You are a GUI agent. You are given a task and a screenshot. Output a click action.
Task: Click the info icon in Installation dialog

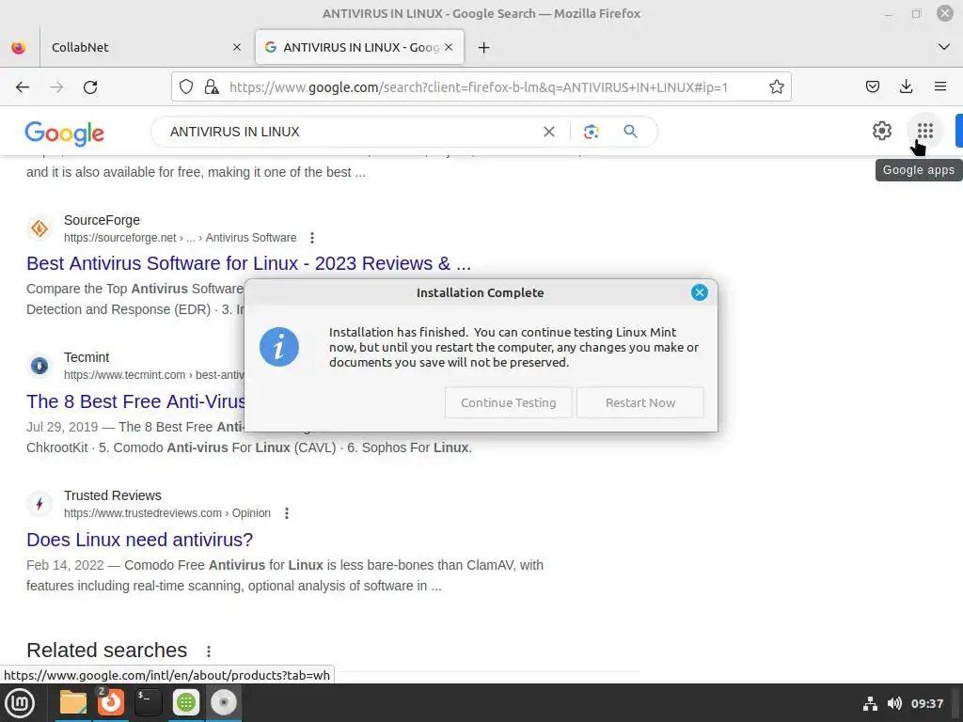[x=278, y=347]
